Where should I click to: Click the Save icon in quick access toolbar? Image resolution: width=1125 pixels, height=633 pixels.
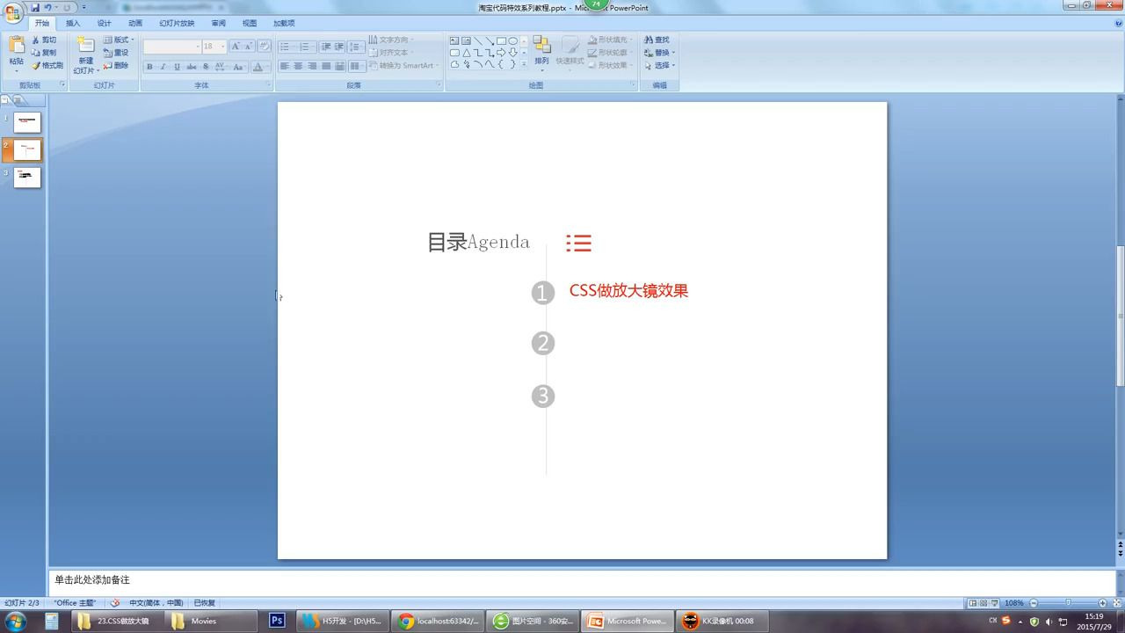[x=35, y=7]
